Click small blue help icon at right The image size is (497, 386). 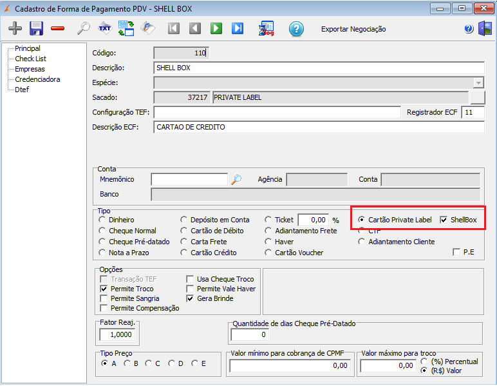pos(469,29)
